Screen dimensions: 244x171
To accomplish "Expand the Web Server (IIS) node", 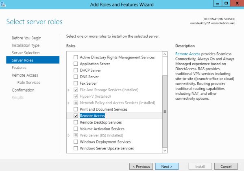I will tap(69, 135).
